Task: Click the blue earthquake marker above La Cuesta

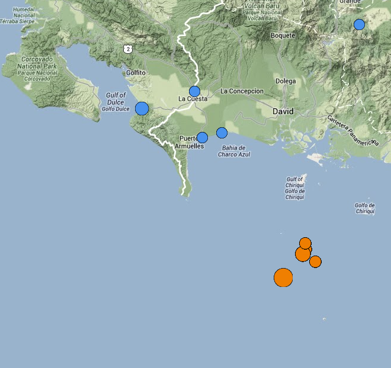Action: point(194,91)
